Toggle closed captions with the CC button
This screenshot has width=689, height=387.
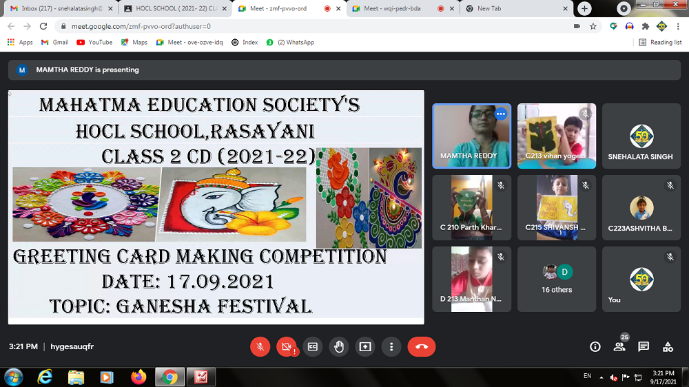point(312,347)
